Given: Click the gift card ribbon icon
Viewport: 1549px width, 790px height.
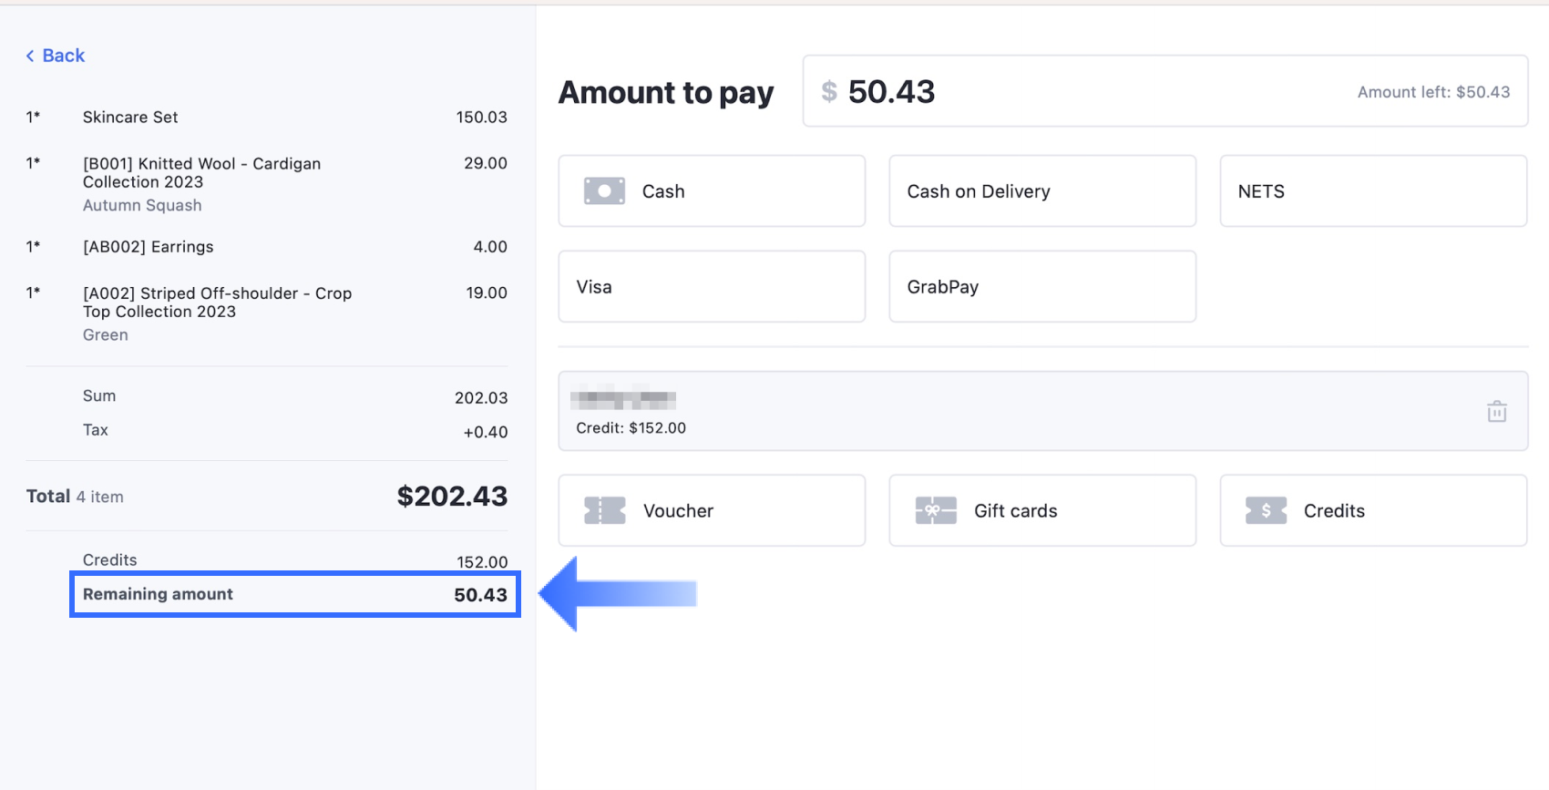Looking at the screenshot, I should tap(936, 511).
